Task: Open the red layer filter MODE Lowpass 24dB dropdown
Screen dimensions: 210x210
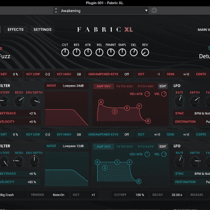Action: click(x=67, y=86)
